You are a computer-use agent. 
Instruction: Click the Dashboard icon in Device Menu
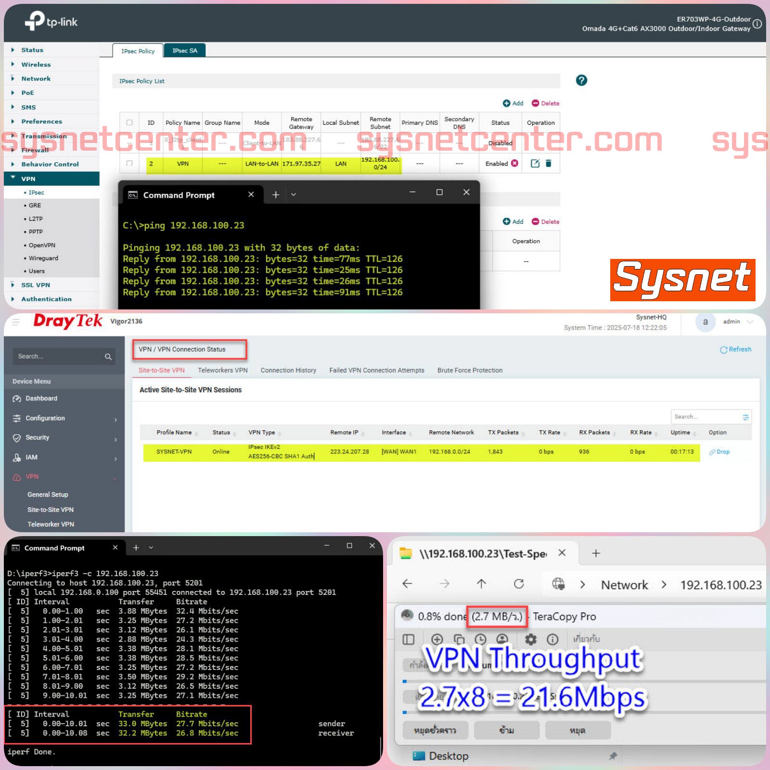[x=17, y=398]
